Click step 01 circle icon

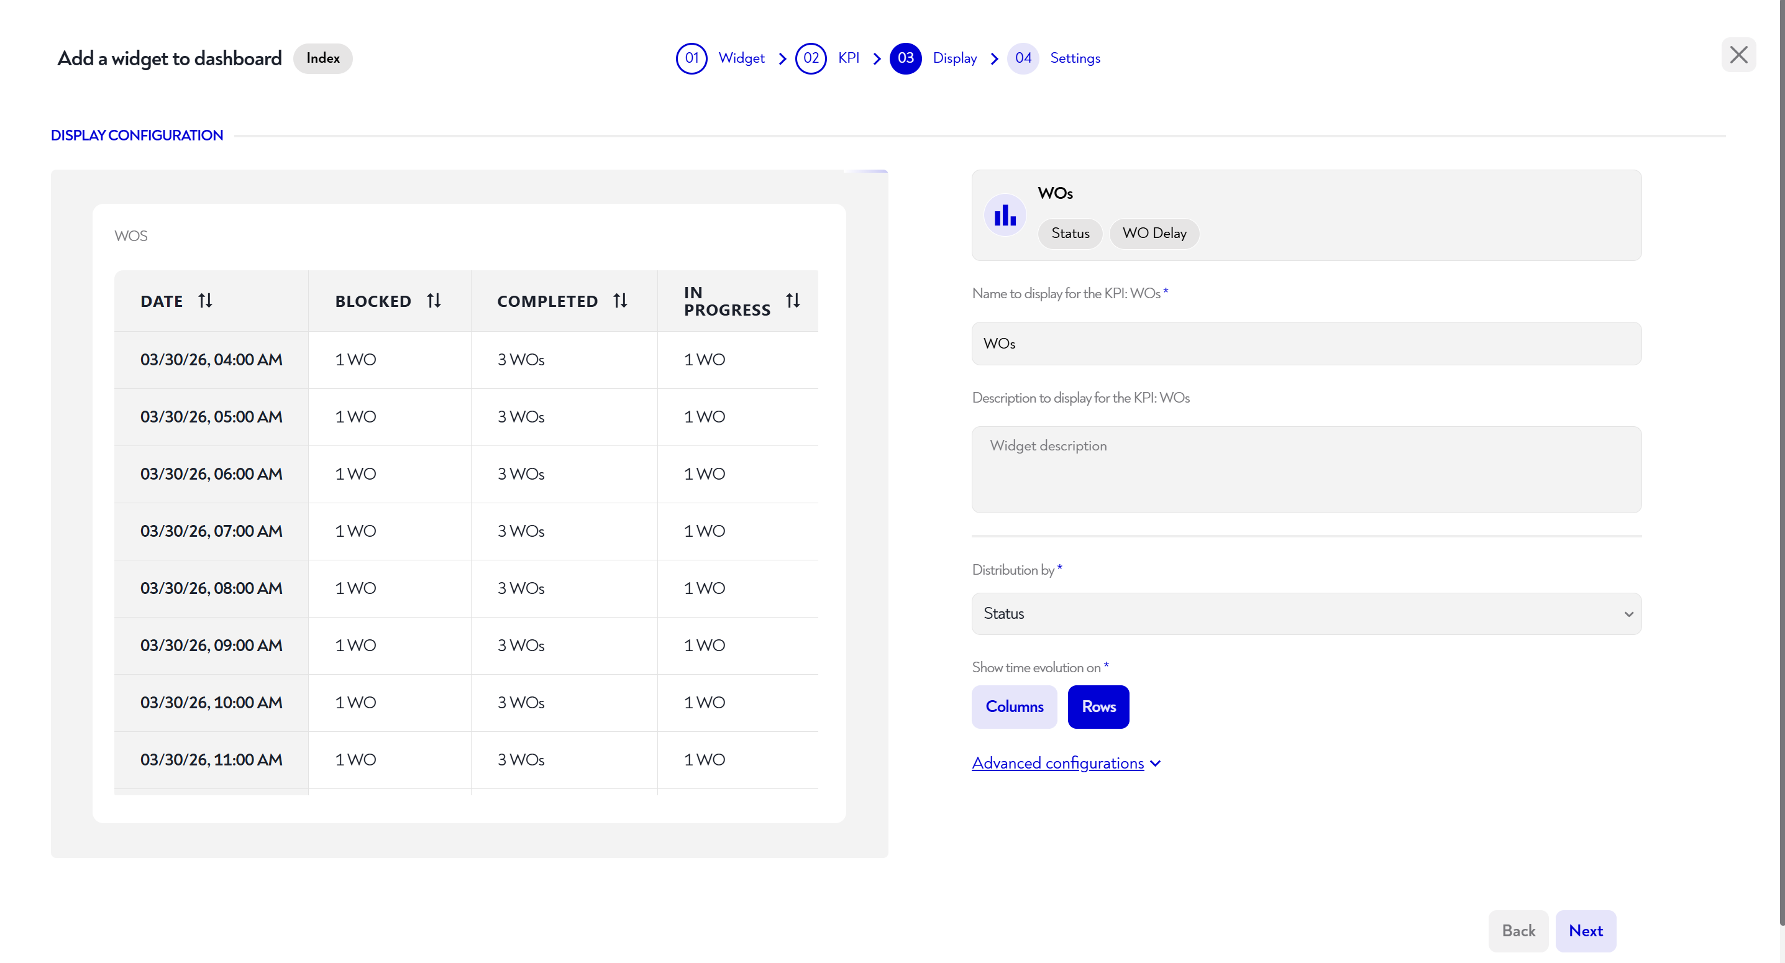tap(691, 58)
